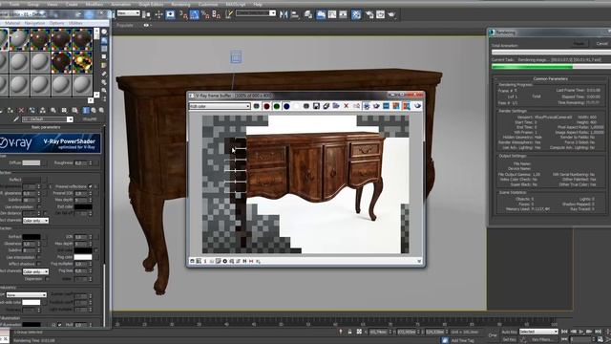Image resolution: width=611 pixels, height=344 pixels.
Task: Open the Material Editor from main toolbar
Action: (x=356, y=15)
